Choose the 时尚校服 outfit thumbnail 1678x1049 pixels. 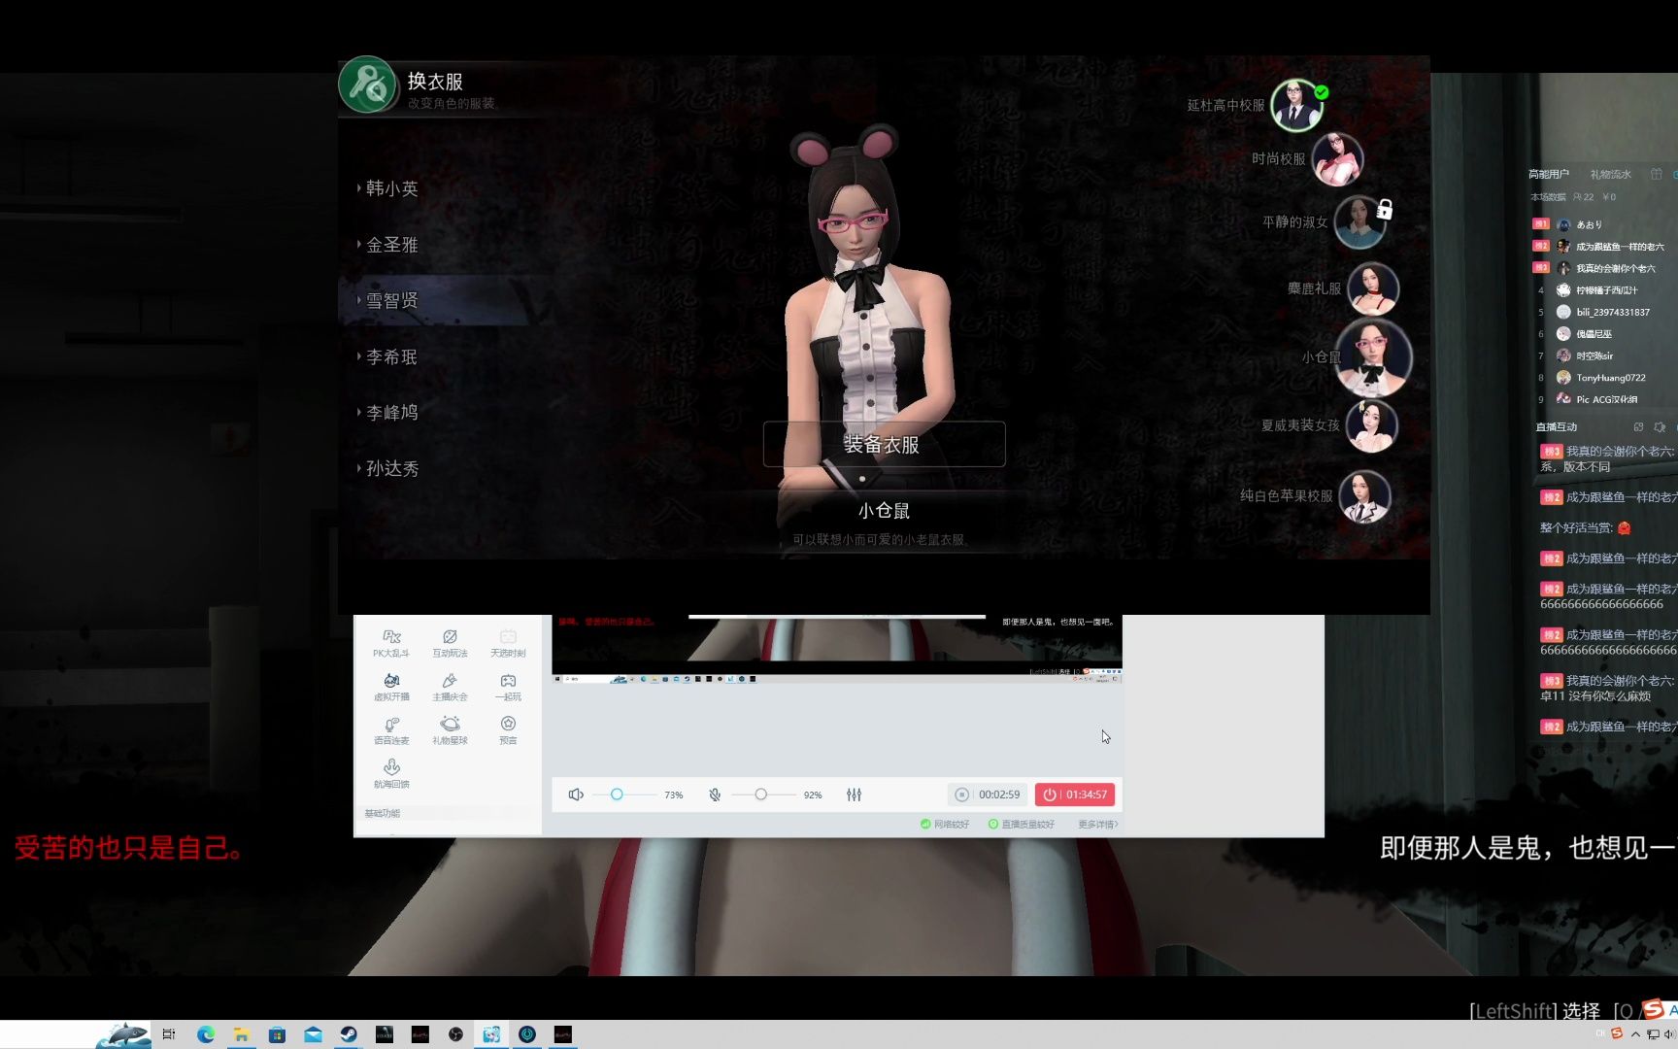(1338, 158)
